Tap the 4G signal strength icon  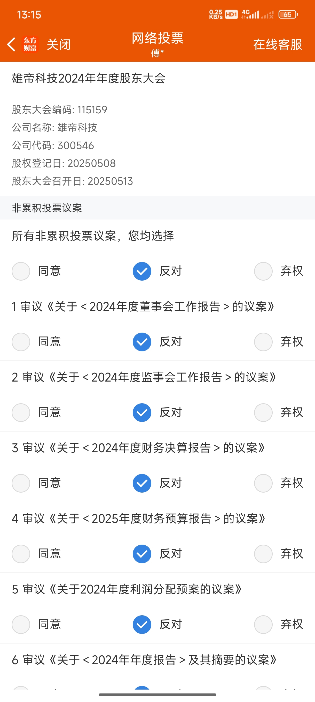(x=250, y=14)
